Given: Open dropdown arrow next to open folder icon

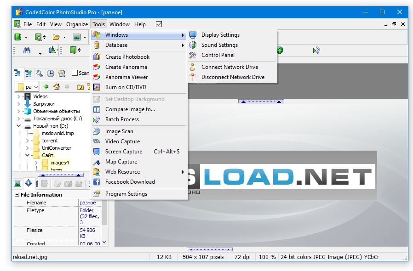Looking at the screenshot, I should coord(64,37).
